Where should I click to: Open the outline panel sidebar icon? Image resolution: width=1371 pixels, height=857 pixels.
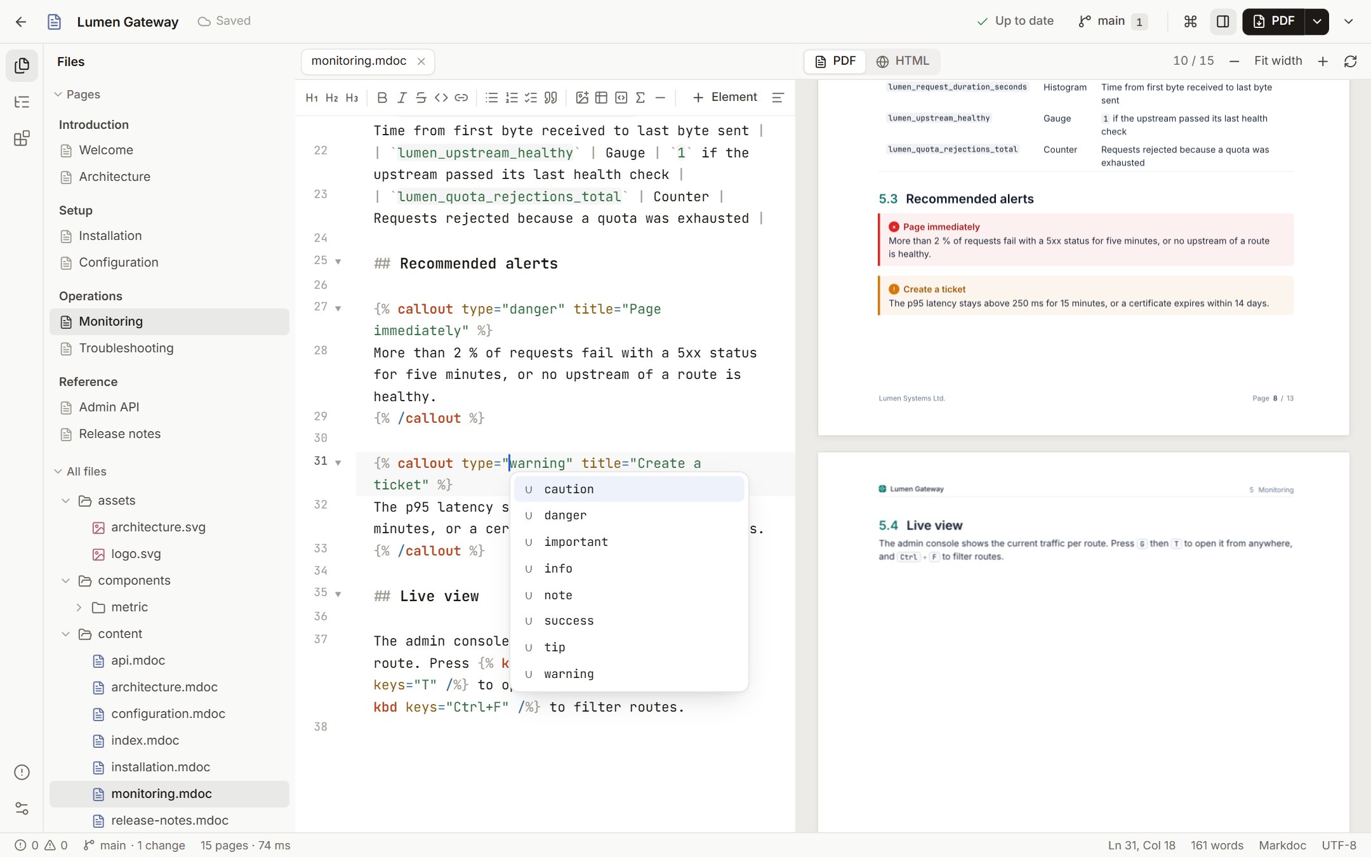tap(22, 102)
